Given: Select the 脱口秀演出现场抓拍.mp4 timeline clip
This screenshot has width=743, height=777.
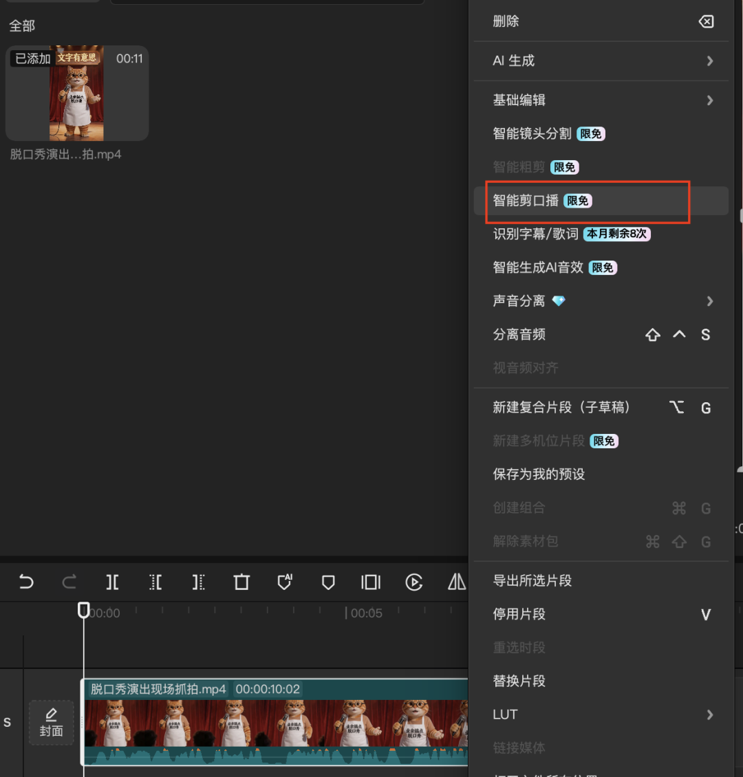Looking at the screenshot, I should click(275, 723).
